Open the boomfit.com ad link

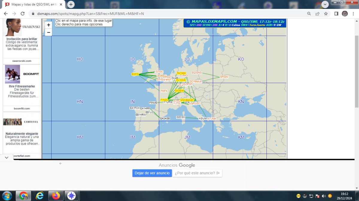click(22, 109)
